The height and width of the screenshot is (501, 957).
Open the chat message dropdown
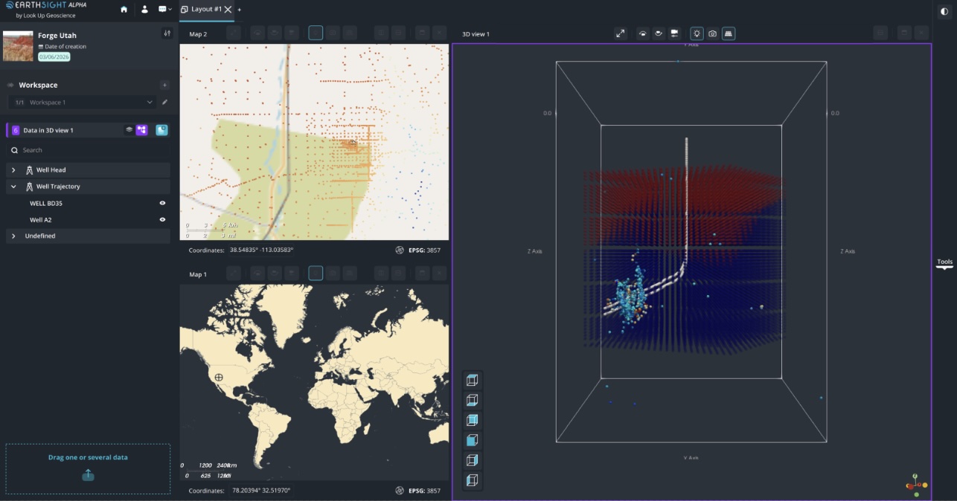164,10
